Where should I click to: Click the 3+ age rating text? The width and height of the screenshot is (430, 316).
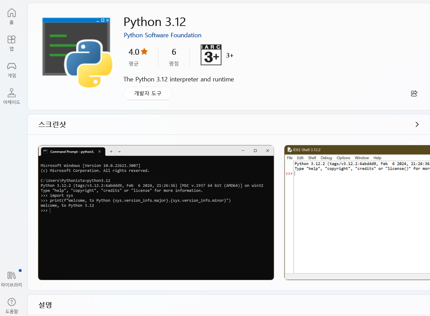click(230, 55)
